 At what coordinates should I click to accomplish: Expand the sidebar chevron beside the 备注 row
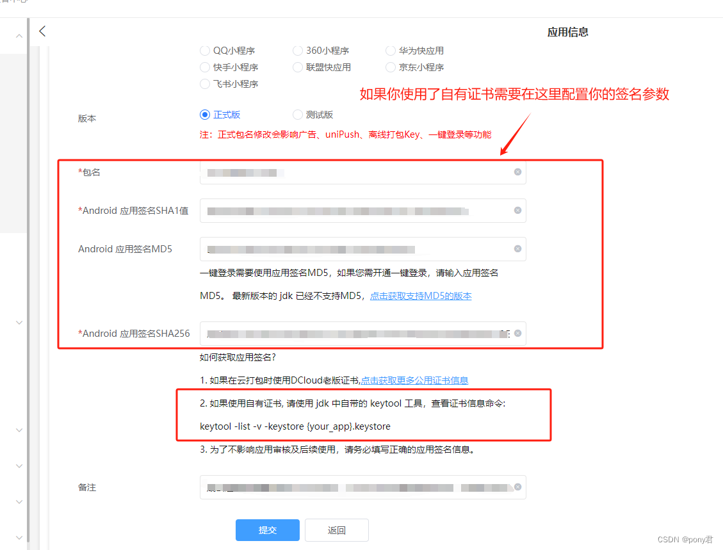tap(19, 501)
